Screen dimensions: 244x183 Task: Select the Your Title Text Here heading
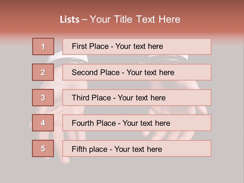click(x=135, y=20)
